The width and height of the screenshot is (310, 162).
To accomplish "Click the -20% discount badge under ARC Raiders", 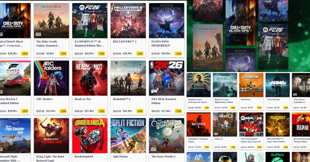I will click(63, 111).
